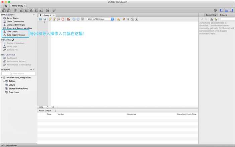Screen dimensions: 235x147
Task: Create a new schema toolbar icon
Action: point(21,10)
